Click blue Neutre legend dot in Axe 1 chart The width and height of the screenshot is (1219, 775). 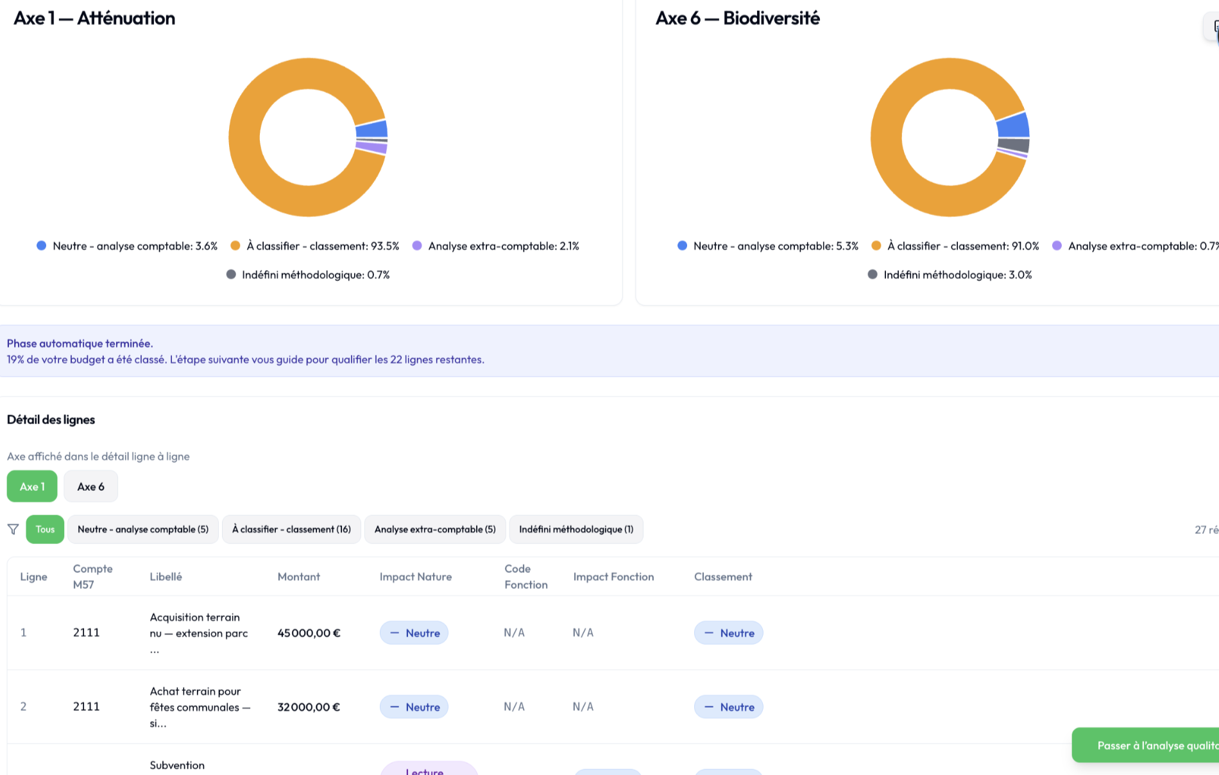click(x=42, y=246)
